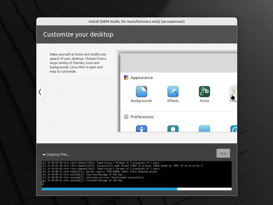
Task: Click the 'Customize your desktop' heading
Action: coord(78,34)
